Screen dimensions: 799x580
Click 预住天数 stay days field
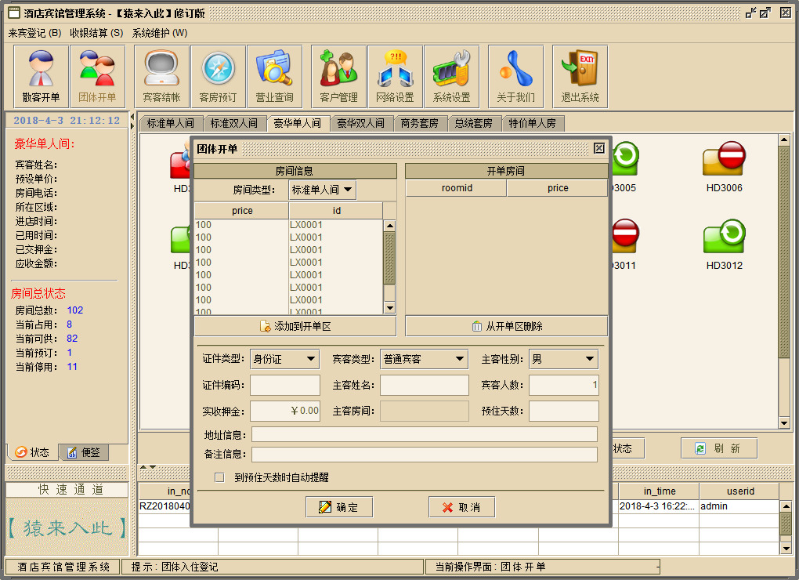click(563, 411)
